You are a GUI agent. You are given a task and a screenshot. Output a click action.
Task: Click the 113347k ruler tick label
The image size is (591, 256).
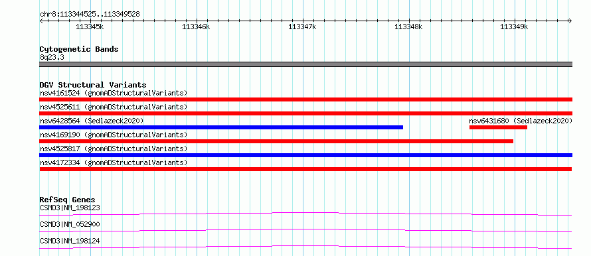click(x=302, y=27)
